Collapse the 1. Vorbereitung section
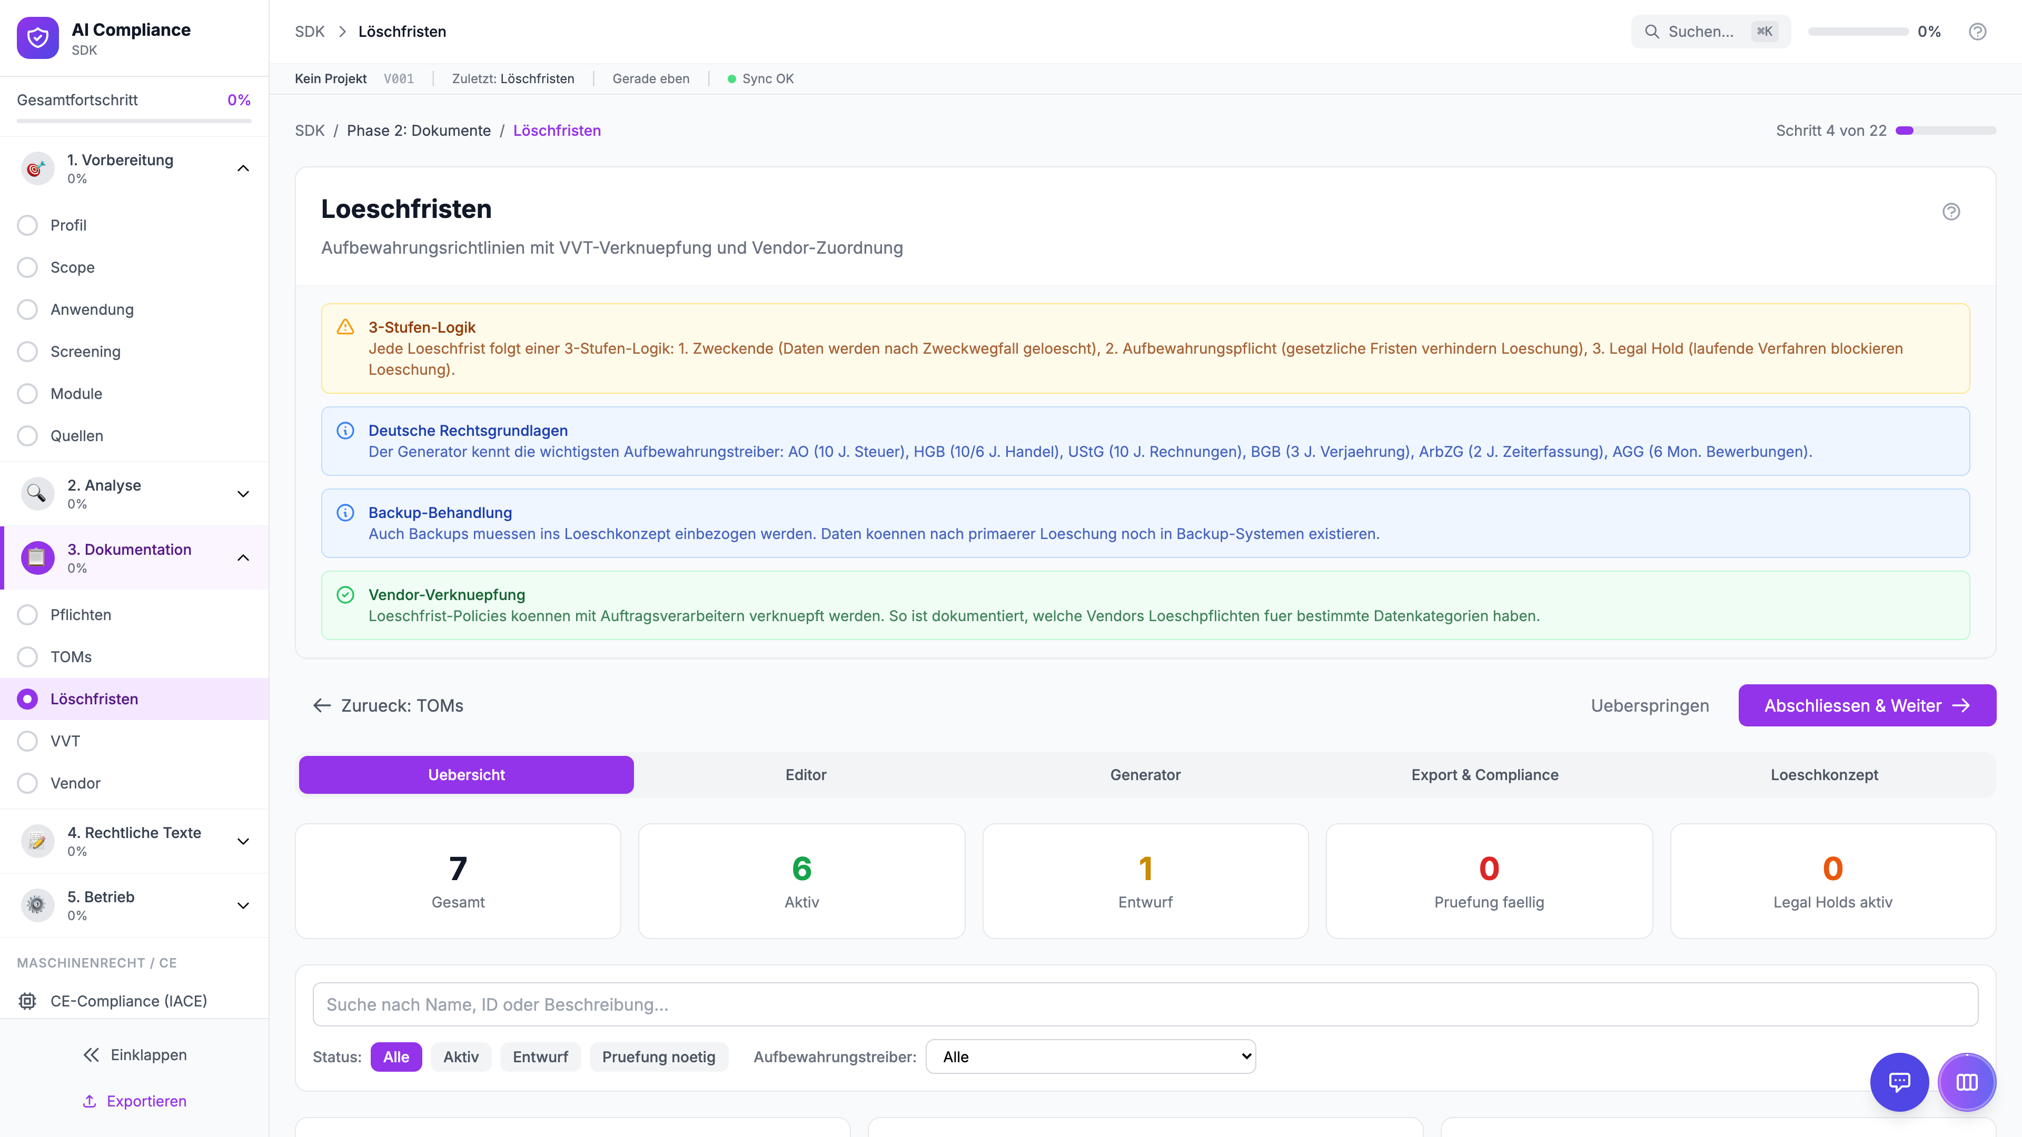Screen dimensions: 2022x1137 click(x=243, y=168)
